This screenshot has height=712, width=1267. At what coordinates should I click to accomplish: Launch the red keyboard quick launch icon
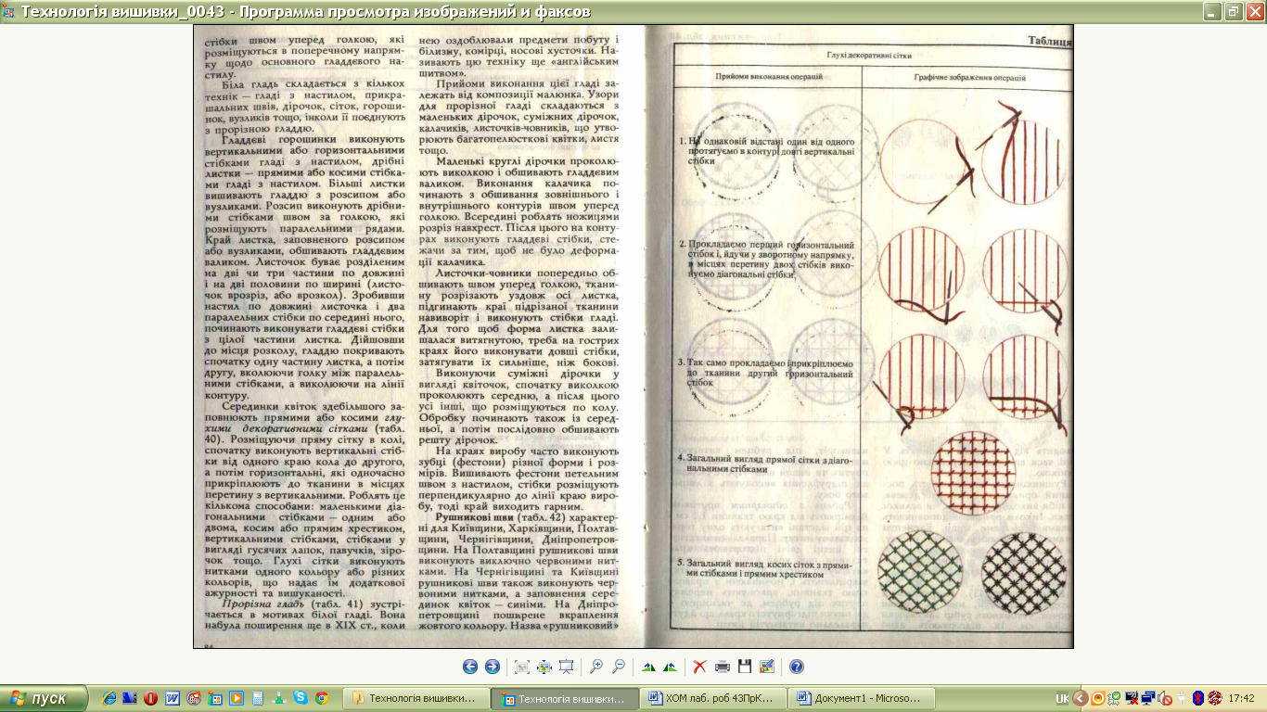pyautogui.click(x=194, y=698)
